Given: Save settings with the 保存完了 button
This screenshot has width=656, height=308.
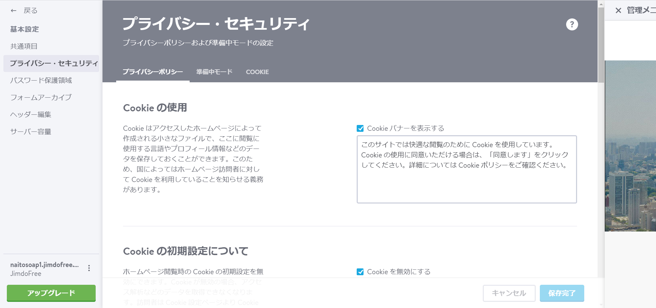Looking at the screenshot, I should pyautogui.click(x=562, y=293).
